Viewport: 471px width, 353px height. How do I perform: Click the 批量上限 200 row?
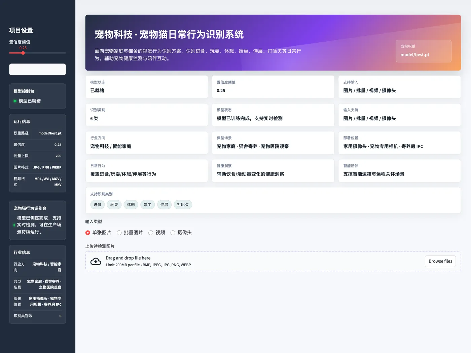click(37, 156)
